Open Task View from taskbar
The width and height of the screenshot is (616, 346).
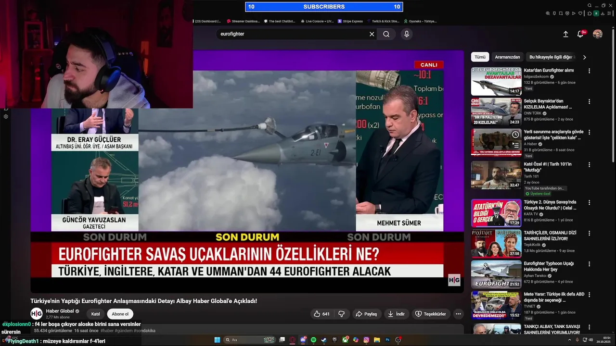pos(282,340)
